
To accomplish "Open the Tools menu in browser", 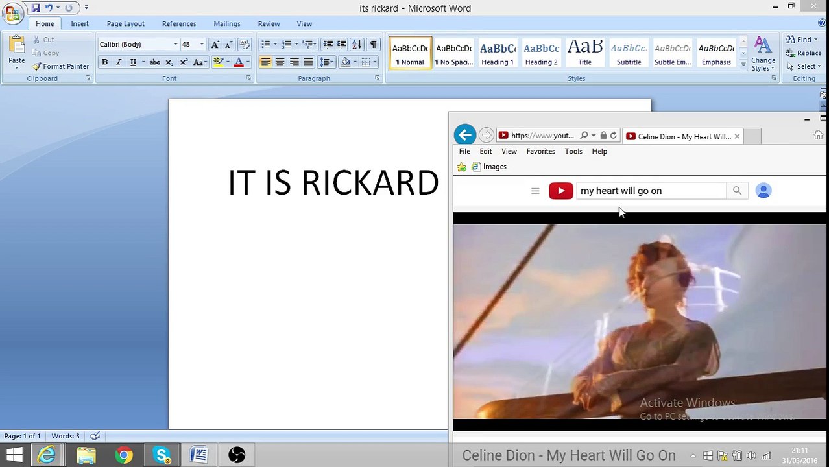I will click(x=573, y=151).
